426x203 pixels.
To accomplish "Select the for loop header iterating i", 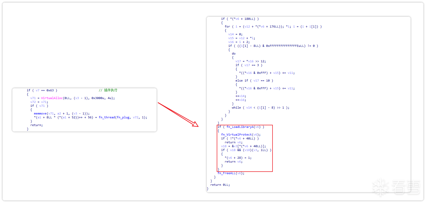I will click(273, 27).
